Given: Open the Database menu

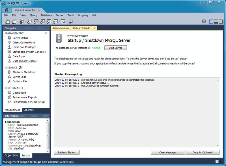Looking at the screenshot, I should click(x=46, y=16).
